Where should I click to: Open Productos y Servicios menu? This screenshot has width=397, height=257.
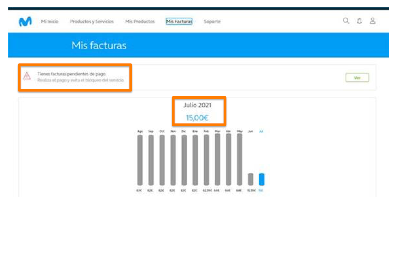[92, 22]
